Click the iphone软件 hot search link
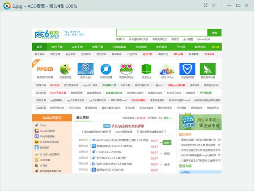Screen dimensions: 254x191 [x=204, y=39]
